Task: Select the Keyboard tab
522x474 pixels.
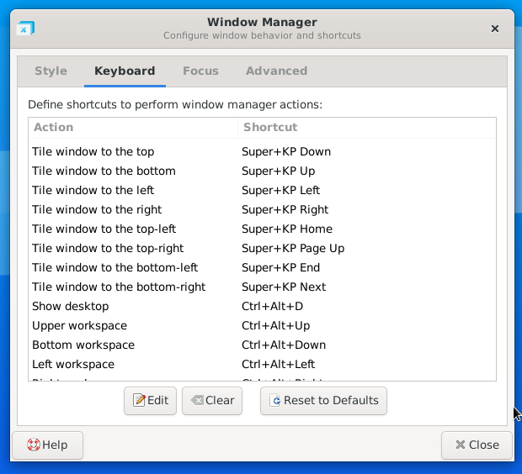Action: click(x=125, y=71)
